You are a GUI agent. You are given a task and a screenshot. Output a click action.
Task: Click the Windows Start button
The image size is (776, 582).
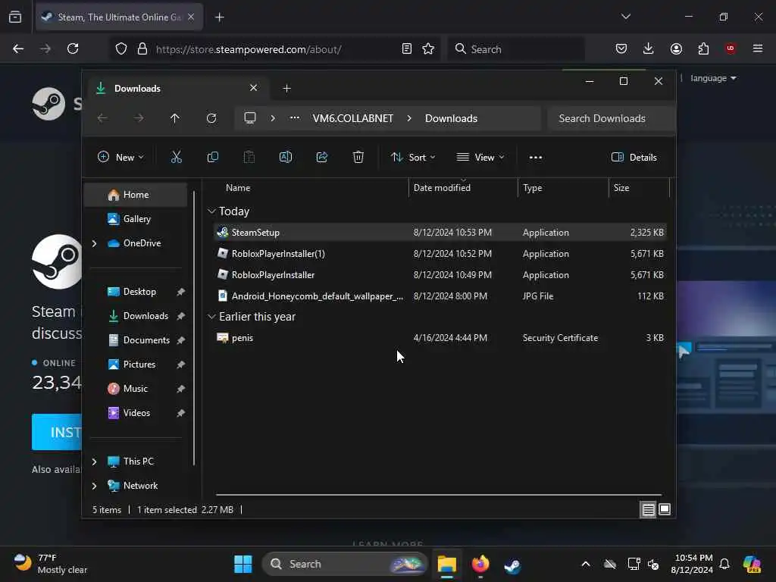(x=243, y=564)
